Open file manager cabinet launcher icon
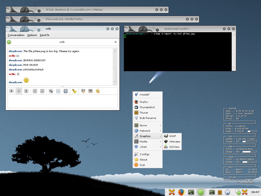The image size is (261, 196). pos(220,192)
